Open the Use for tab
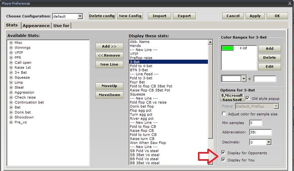This screenshot has height=171, width=294. [x=61, y=26]
